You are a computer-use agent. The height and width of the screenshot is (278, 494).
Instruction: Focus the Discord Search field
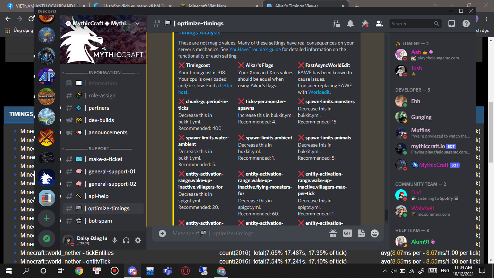coord(415,24)
